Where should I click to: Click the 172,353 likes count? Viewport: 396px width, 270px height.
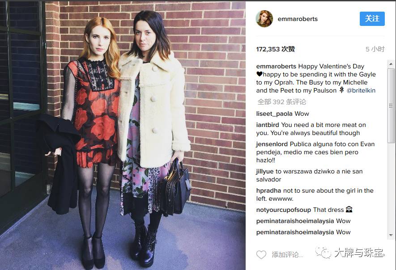click(275, 49)
